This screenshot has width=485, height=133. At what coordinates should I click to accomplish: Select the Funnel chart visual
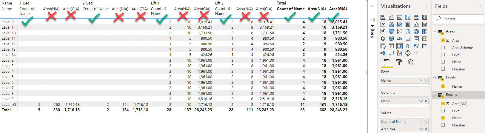point(391,32)
